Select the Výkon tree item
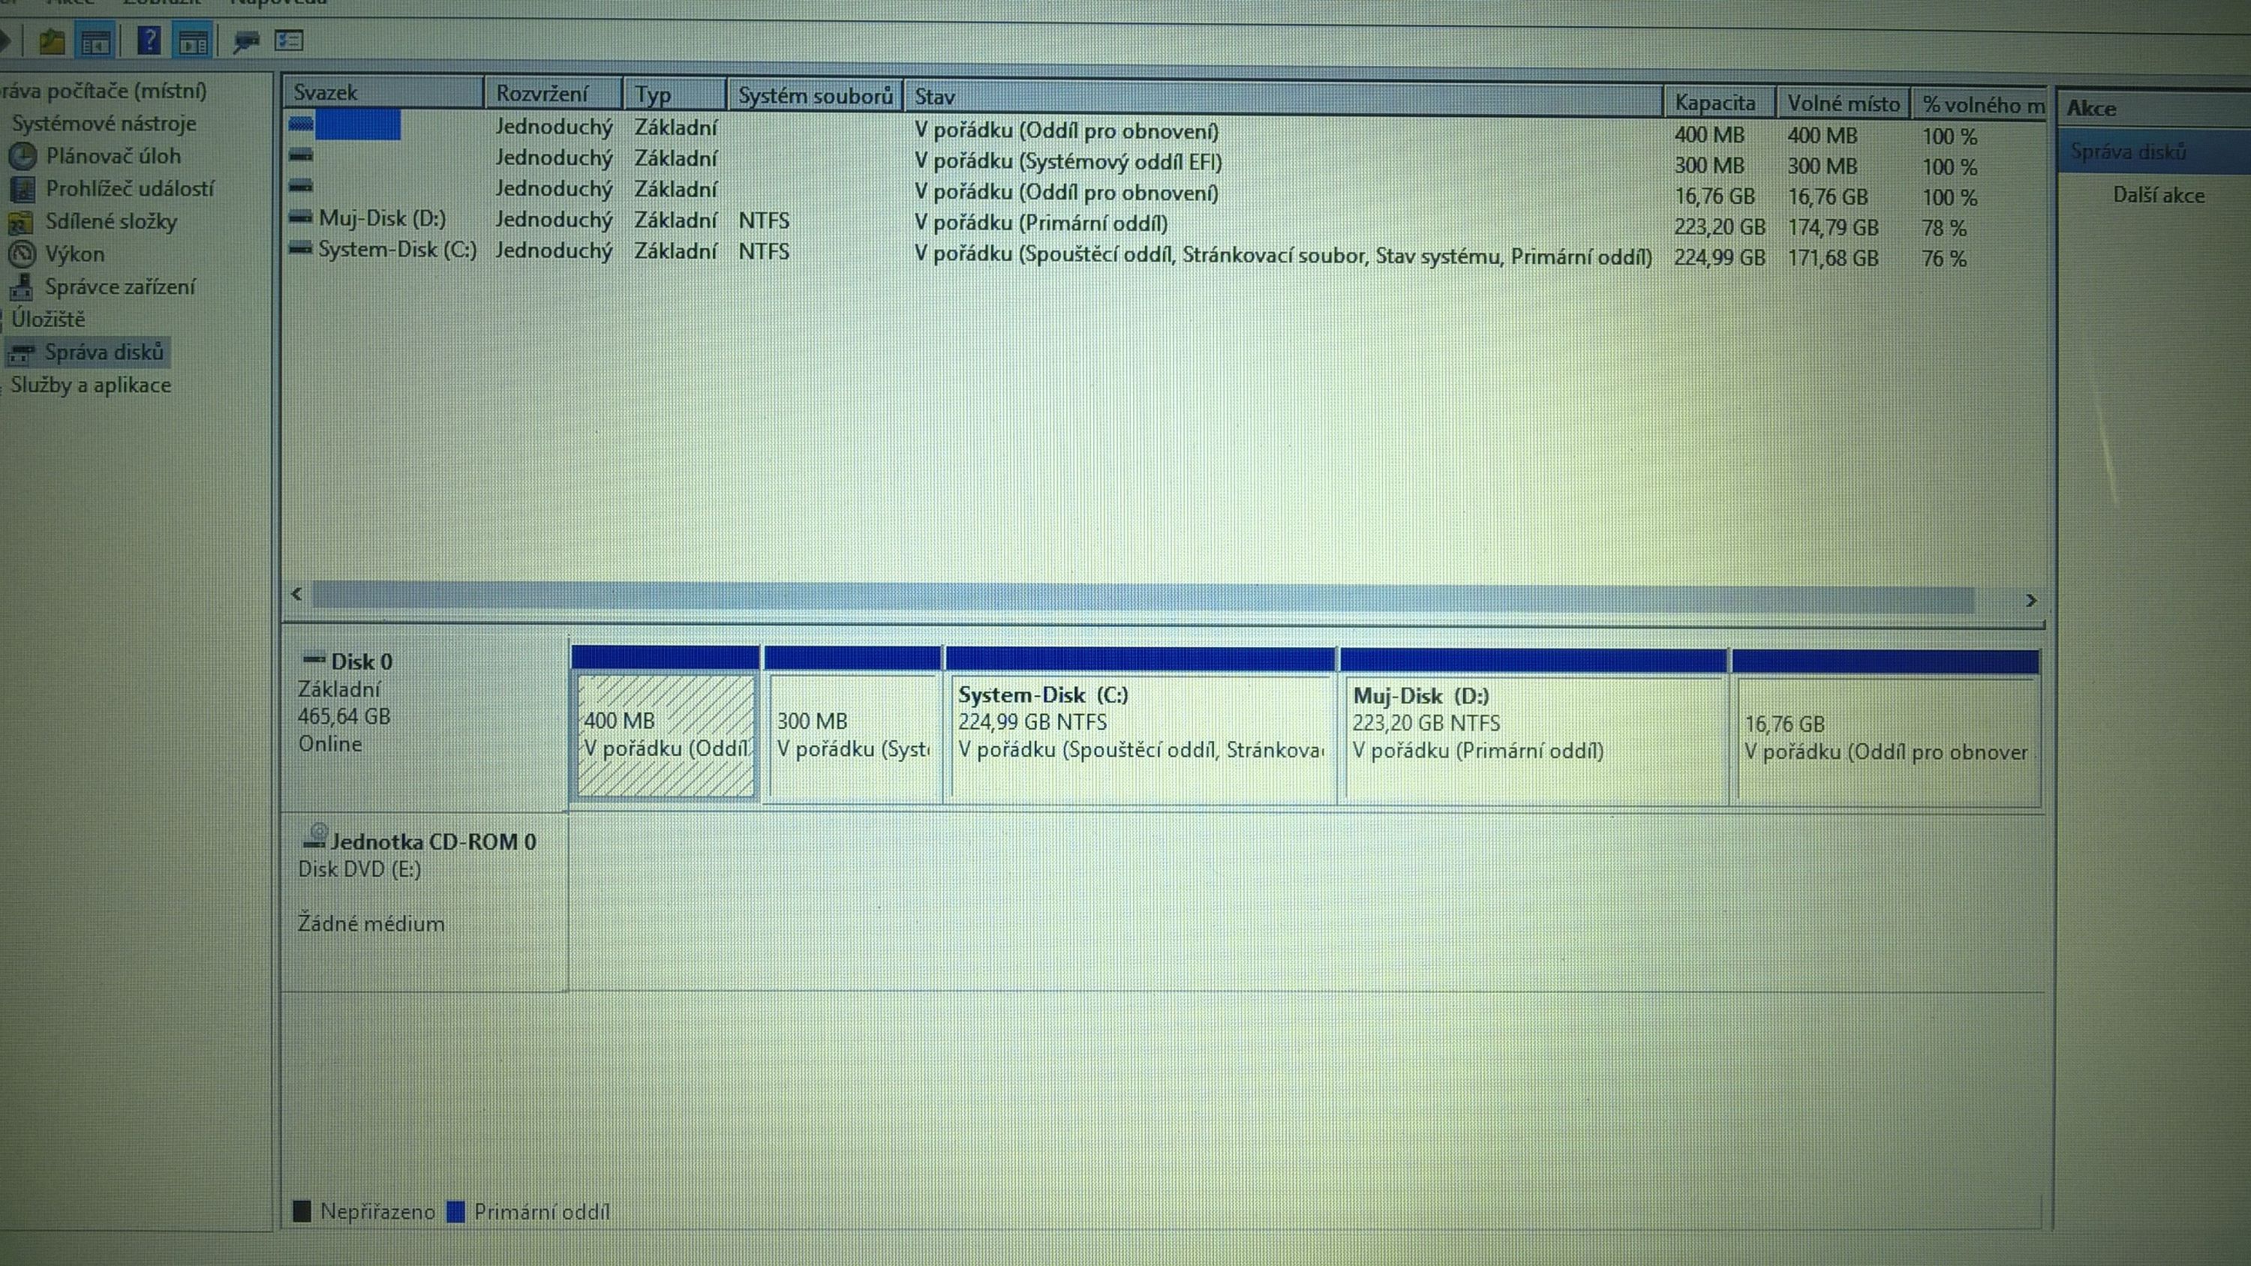This screenshot has width=2251, height=1266. click(74, 254)
